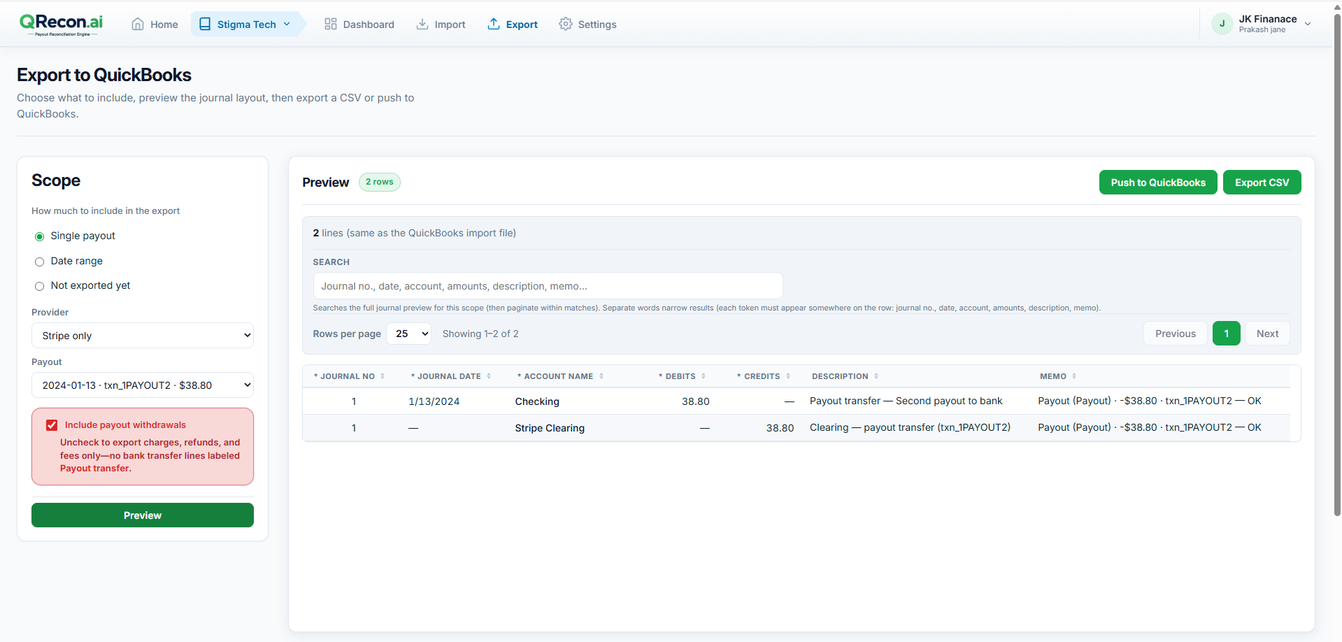Image resolution: width=1342 pixels, height=642 pixels.
Task: Click the Checking account cell
Action: [x=537, y=401]
